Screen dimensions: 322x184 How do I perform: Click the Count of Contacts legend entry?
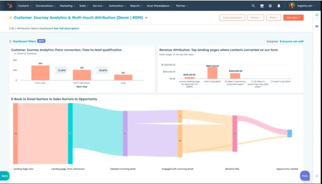point(25,54)
